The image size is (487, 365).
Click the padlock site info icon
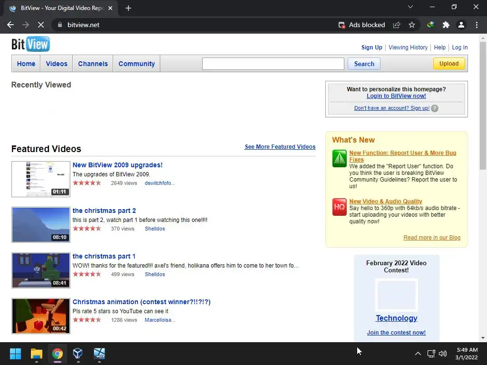click(60, 25)
